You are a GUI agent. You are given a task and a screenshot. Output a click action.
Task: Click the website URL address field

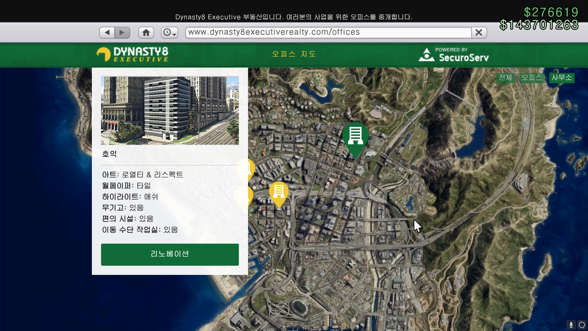click(328, 32)
